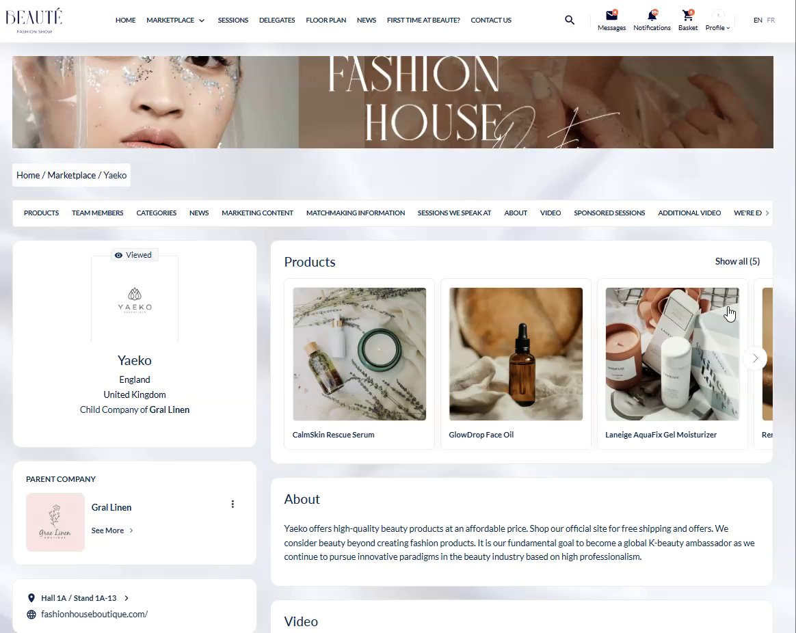Click the Gral Linen parent company logo

click(55, 522)
